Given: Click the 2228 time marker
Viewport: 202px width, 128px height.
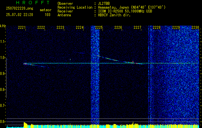Looking at the screenshot, I should (157, 28).
